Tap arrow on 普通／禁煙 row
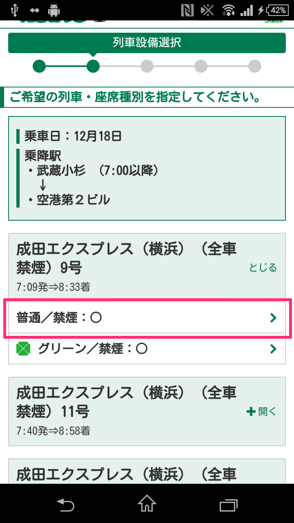This screenshot has height=523, width=294. click(x=274, y=318)
